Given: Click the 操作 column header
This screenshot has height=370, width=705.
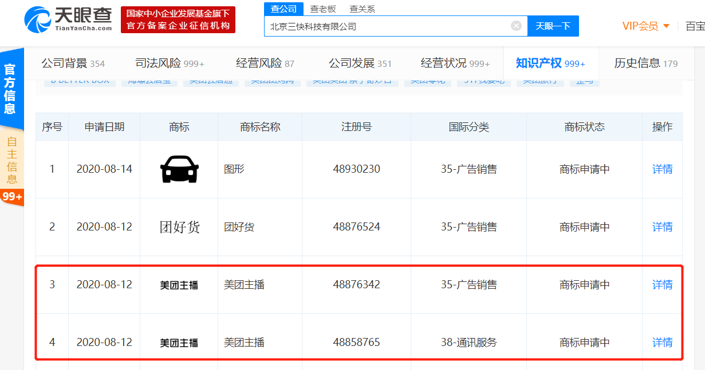Looking at the screenshot, I should (663, 127).
